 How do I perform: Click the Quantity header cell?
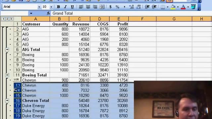coord(59,24)
